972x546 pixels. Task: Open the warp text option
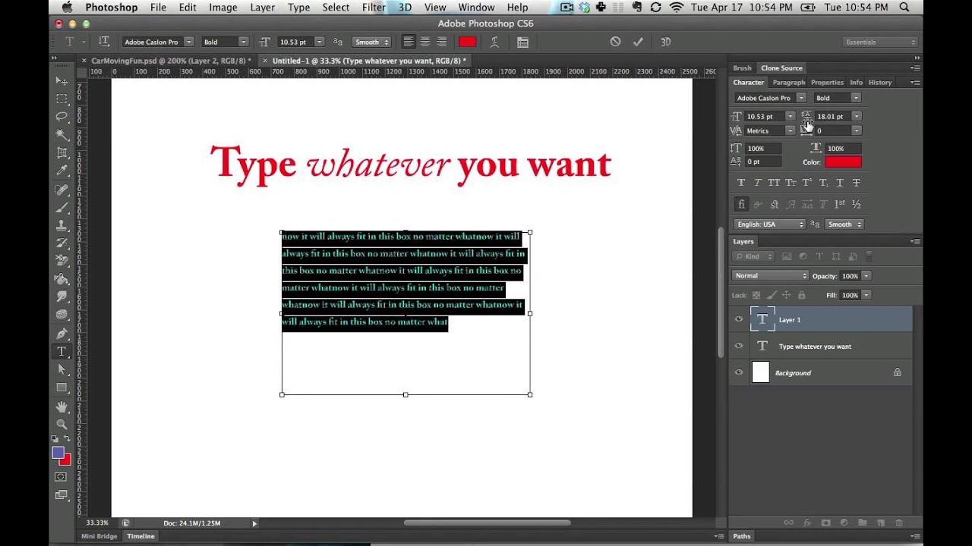coord(494,42)
